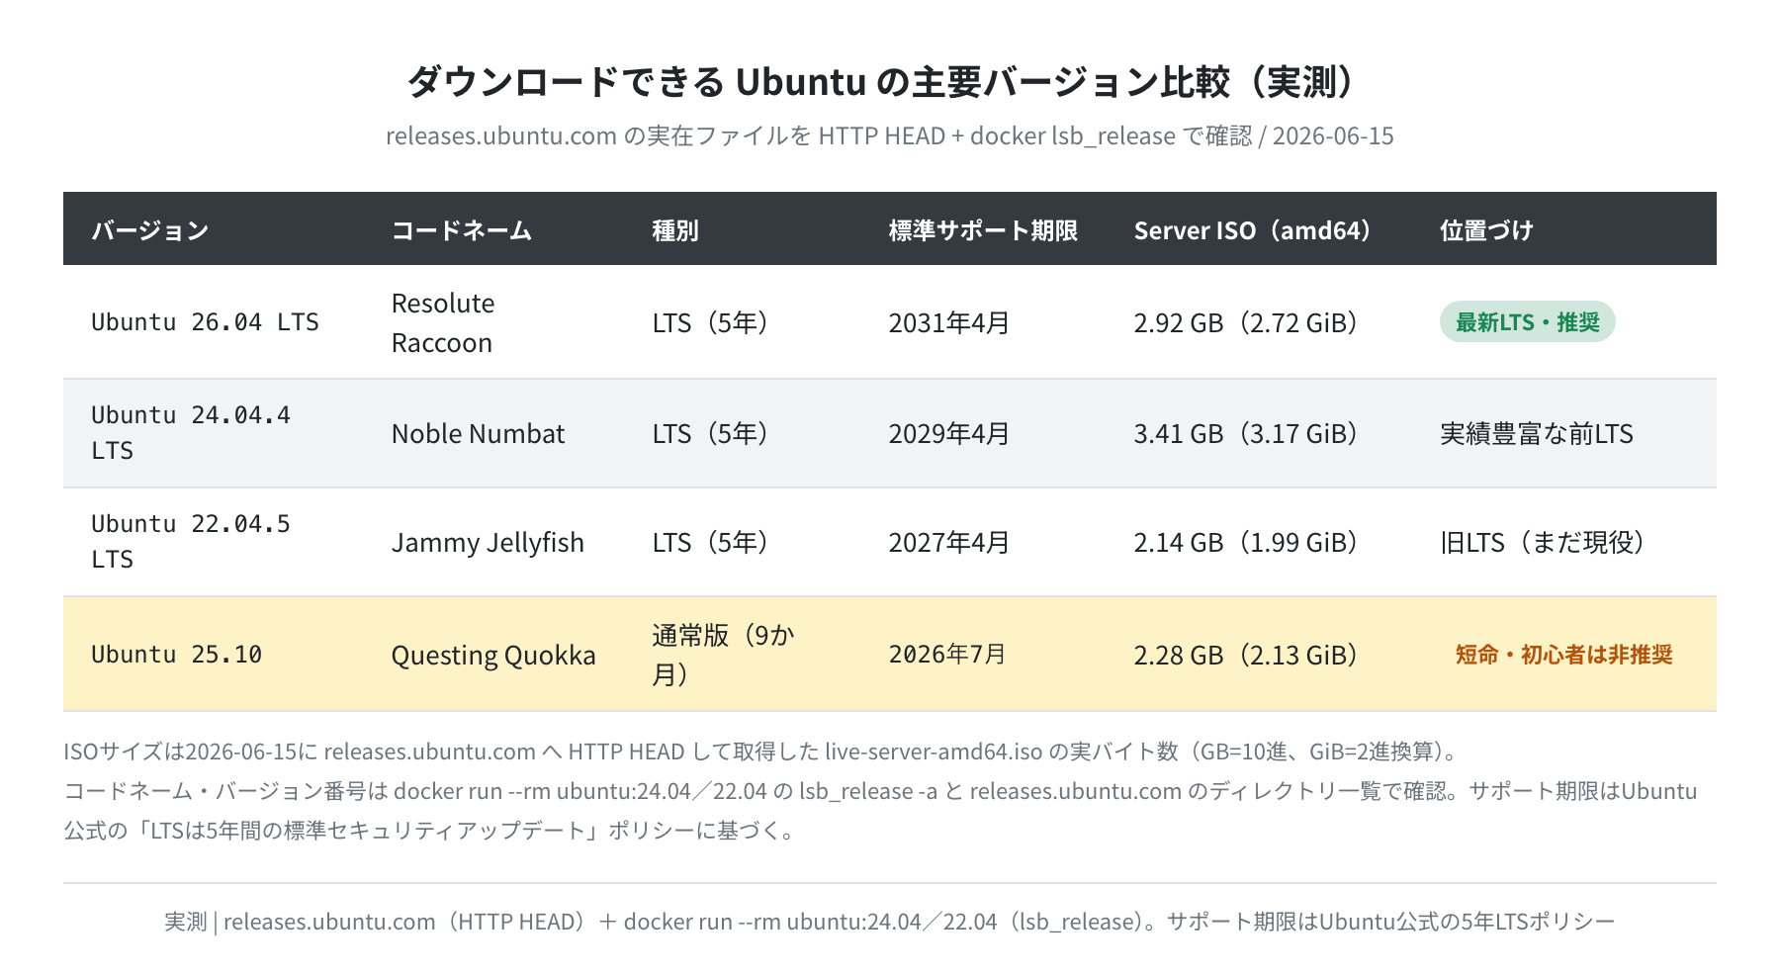Click the 2031年4月 support date
The width and height of the screenshot is (1780, 975).
(948, 322)
